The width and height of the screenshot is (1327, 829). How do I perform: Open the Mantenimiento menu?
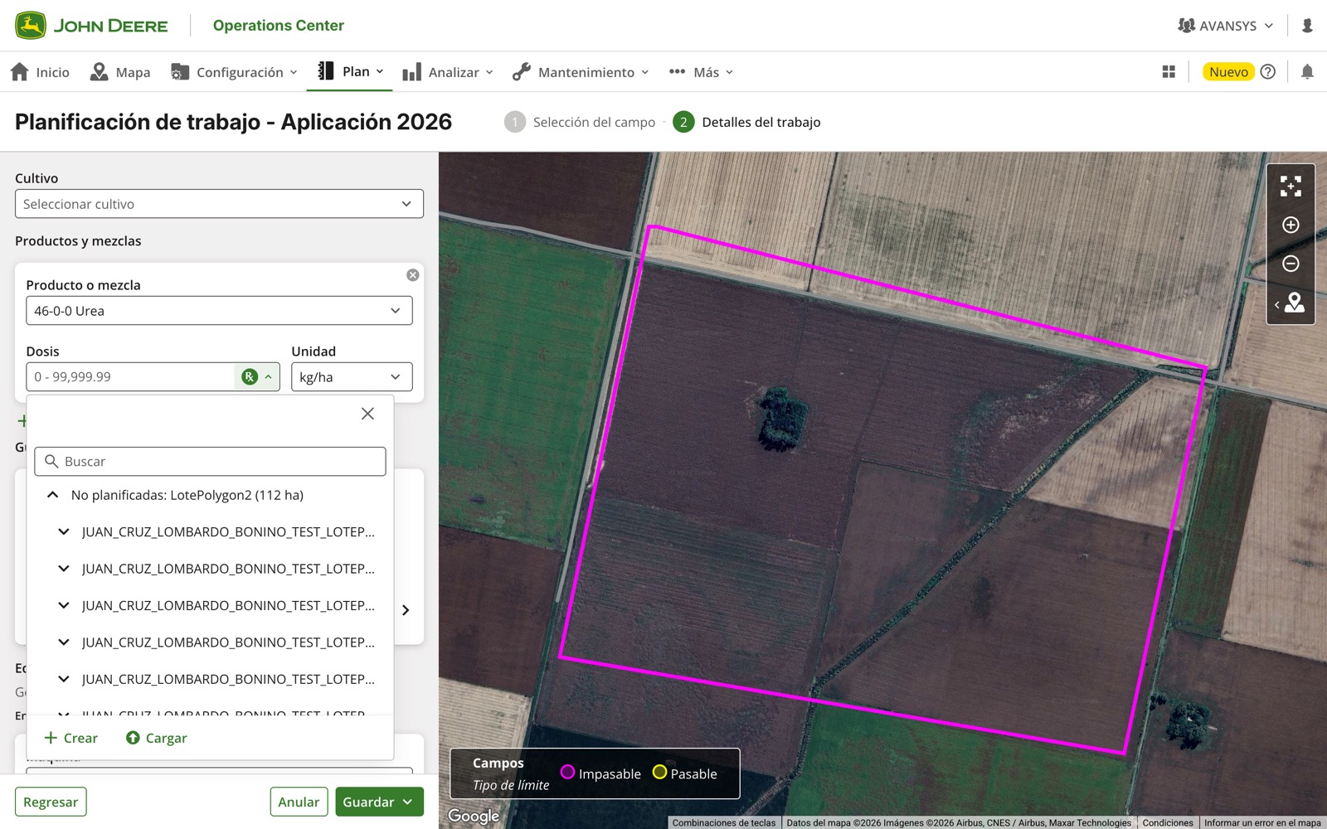click(581, 72)
